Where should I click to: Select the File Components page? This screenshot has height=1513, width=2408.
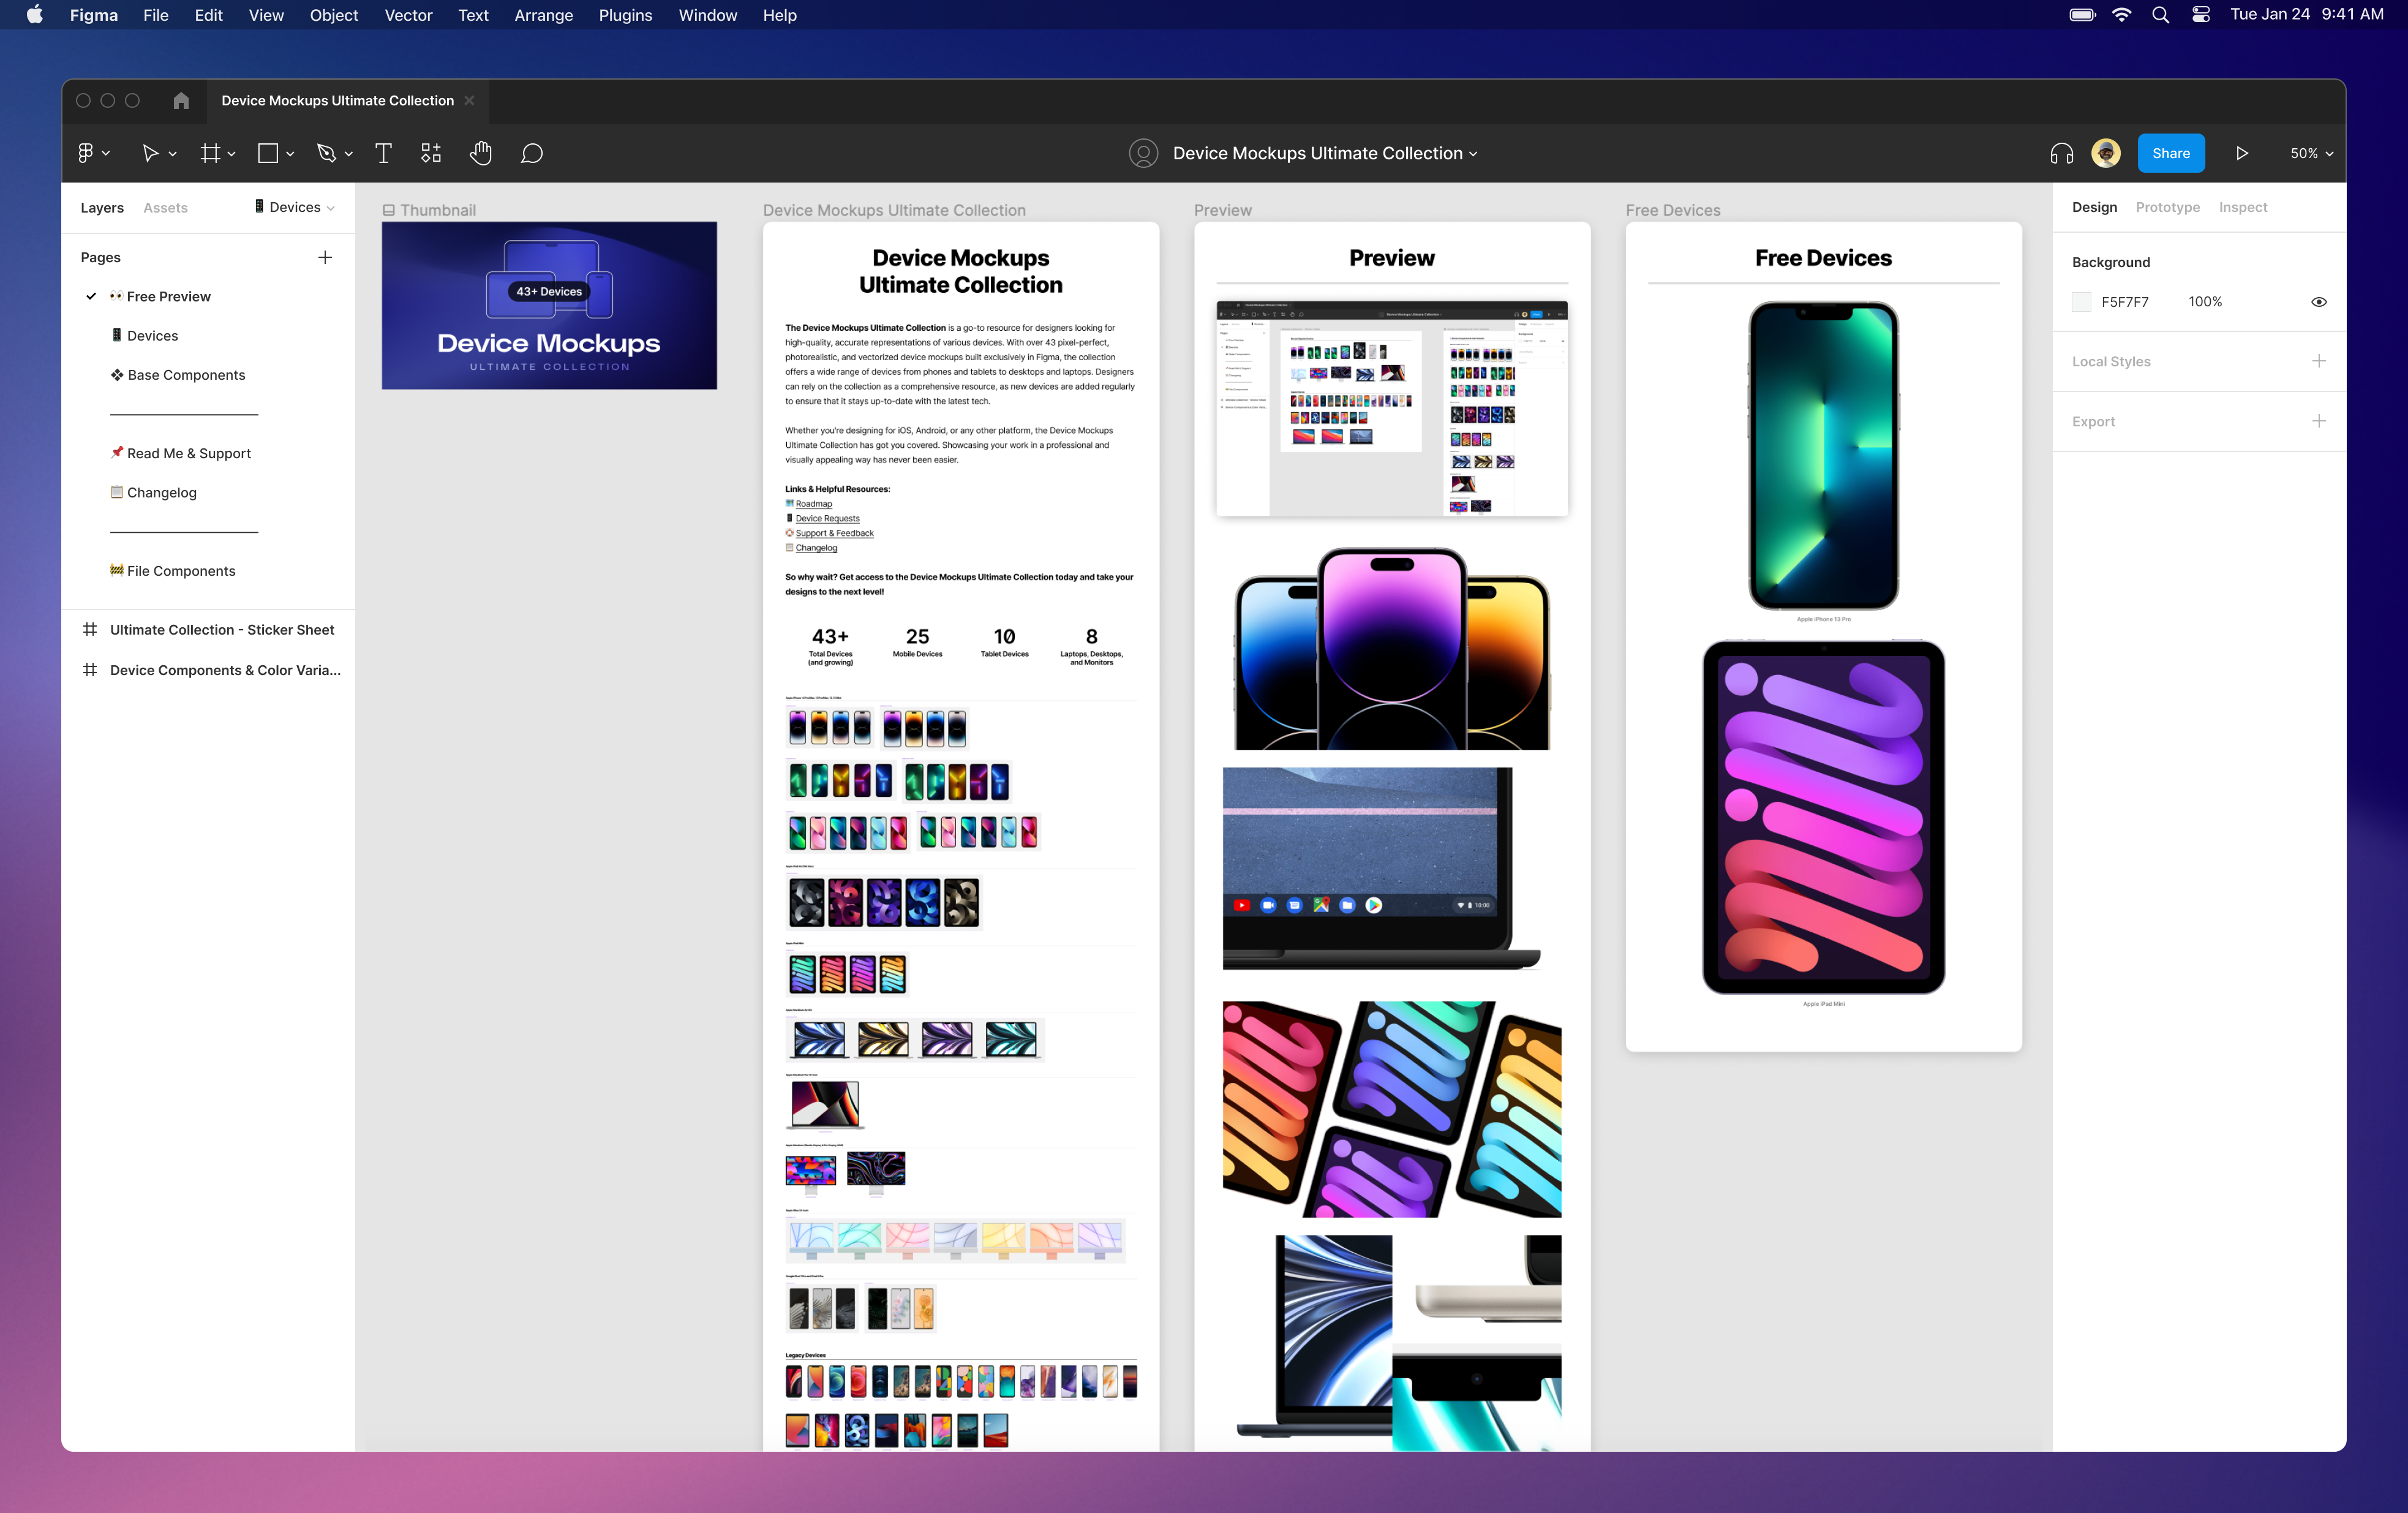pos(173,571)
